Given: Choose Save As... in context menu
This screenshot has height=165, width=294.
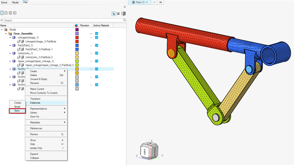Looking at the screenshot, I should coord(46,117).
